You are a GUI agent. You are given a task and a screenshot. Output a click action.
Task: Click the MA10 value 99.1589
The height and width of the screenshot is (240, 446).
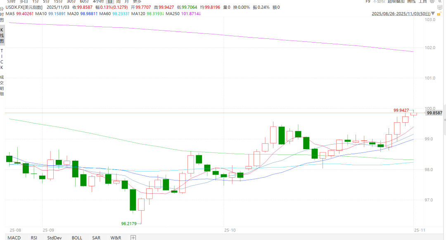[57, 14]
